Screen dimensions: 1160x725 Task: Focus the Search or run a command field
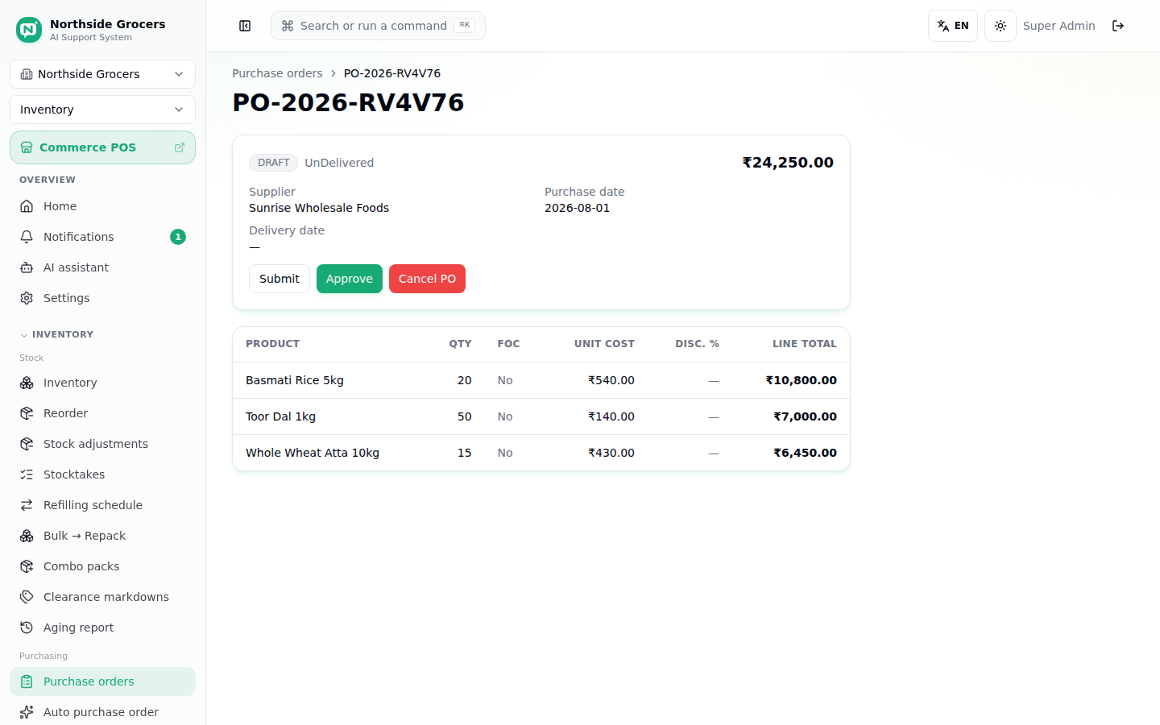[x=378, y=26]
